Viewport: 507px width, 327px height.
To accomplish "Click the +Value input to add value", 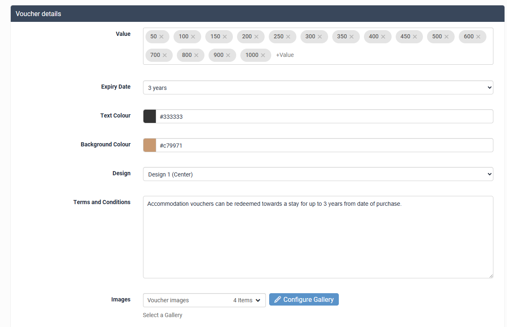I will (x=285, y=55).
